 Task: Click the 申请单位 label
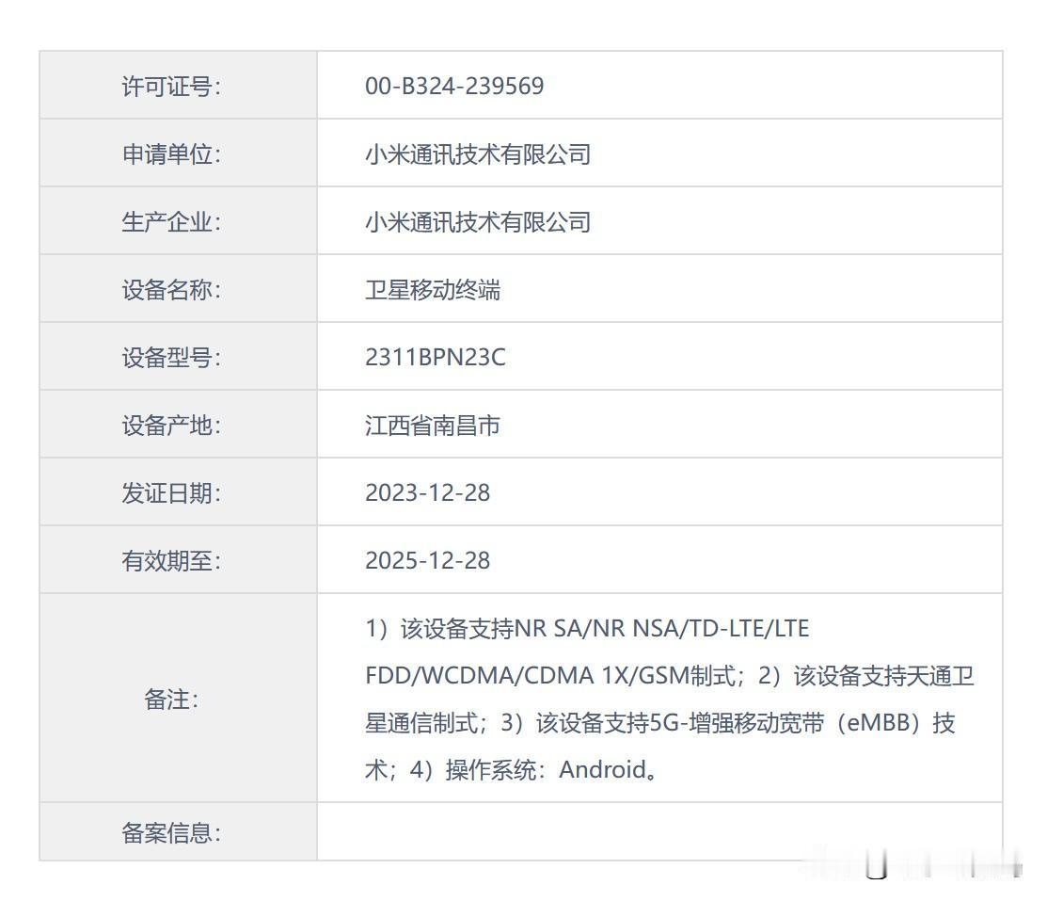tap(171, 153)
